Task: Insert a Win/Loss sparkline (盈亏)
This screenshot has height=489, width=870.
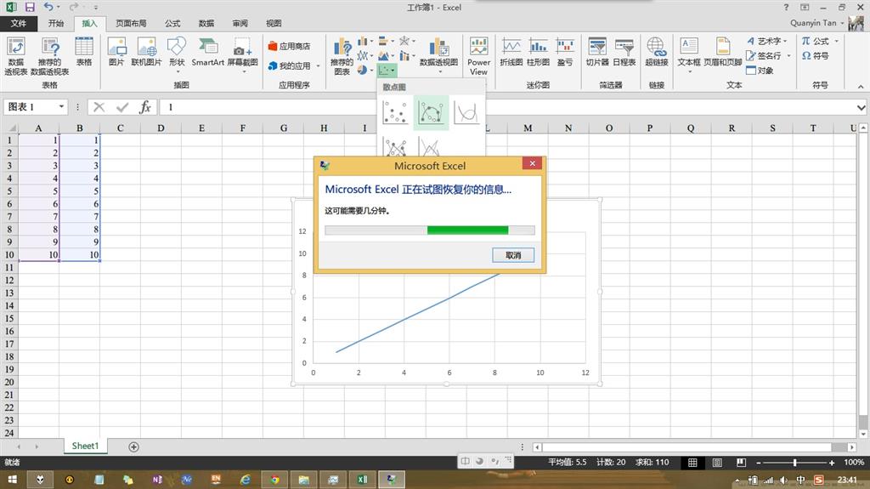Action: click(565, 52)
